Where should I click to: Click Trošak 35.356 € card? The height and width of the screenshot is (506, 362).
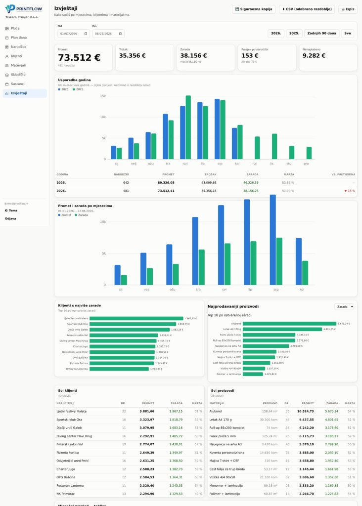(144, 57)
